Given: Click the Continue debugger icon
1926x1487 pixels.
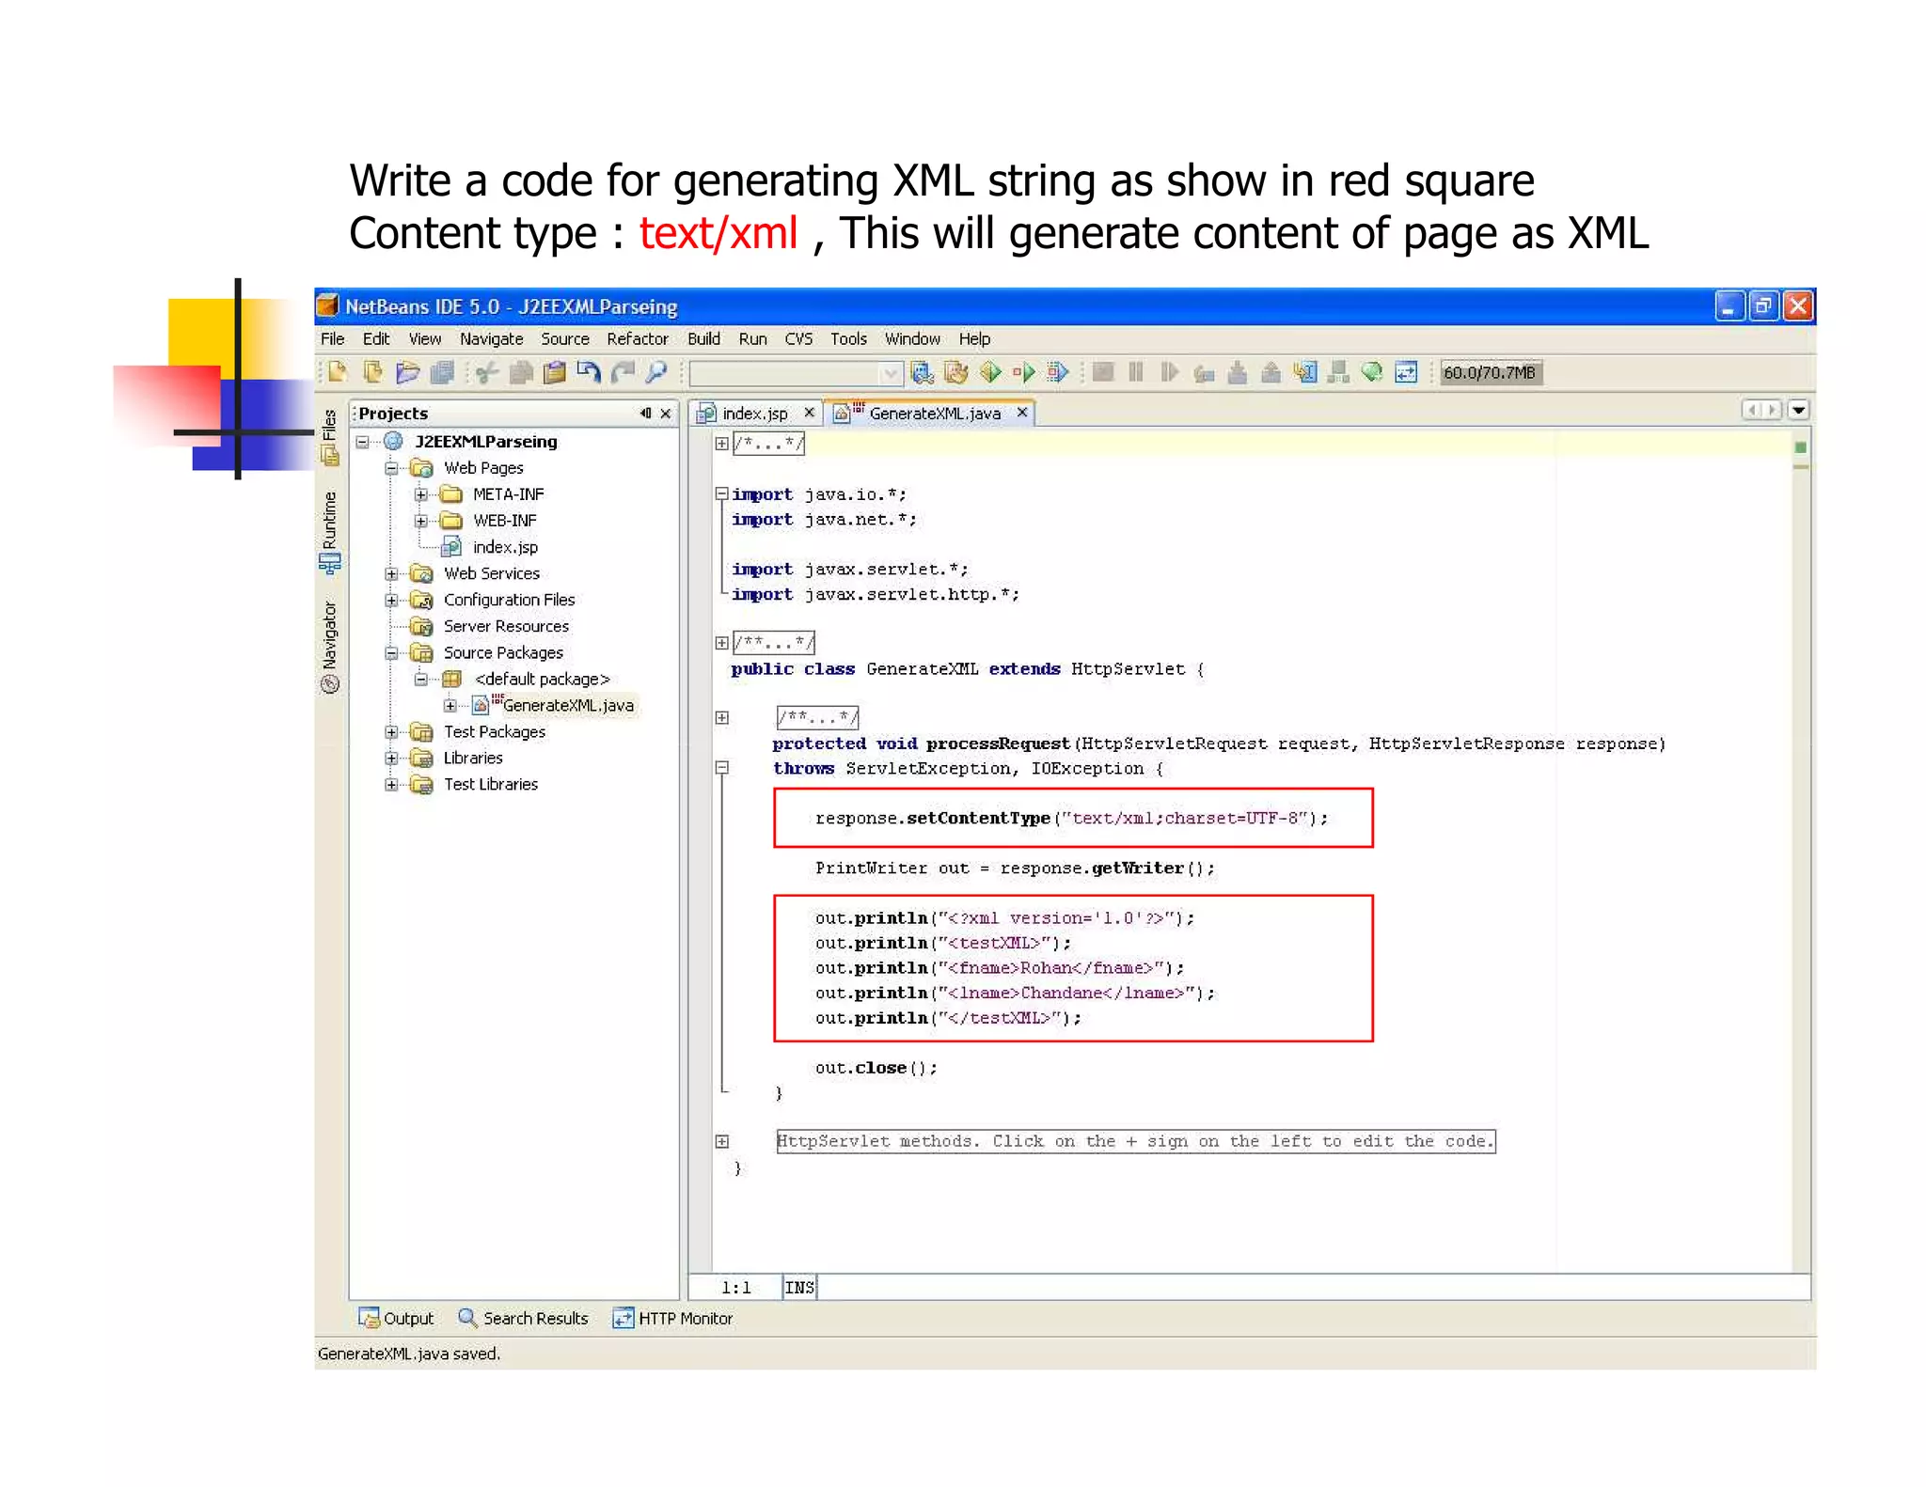Looking at the screenshot, I should click(x=1169, y=373).
